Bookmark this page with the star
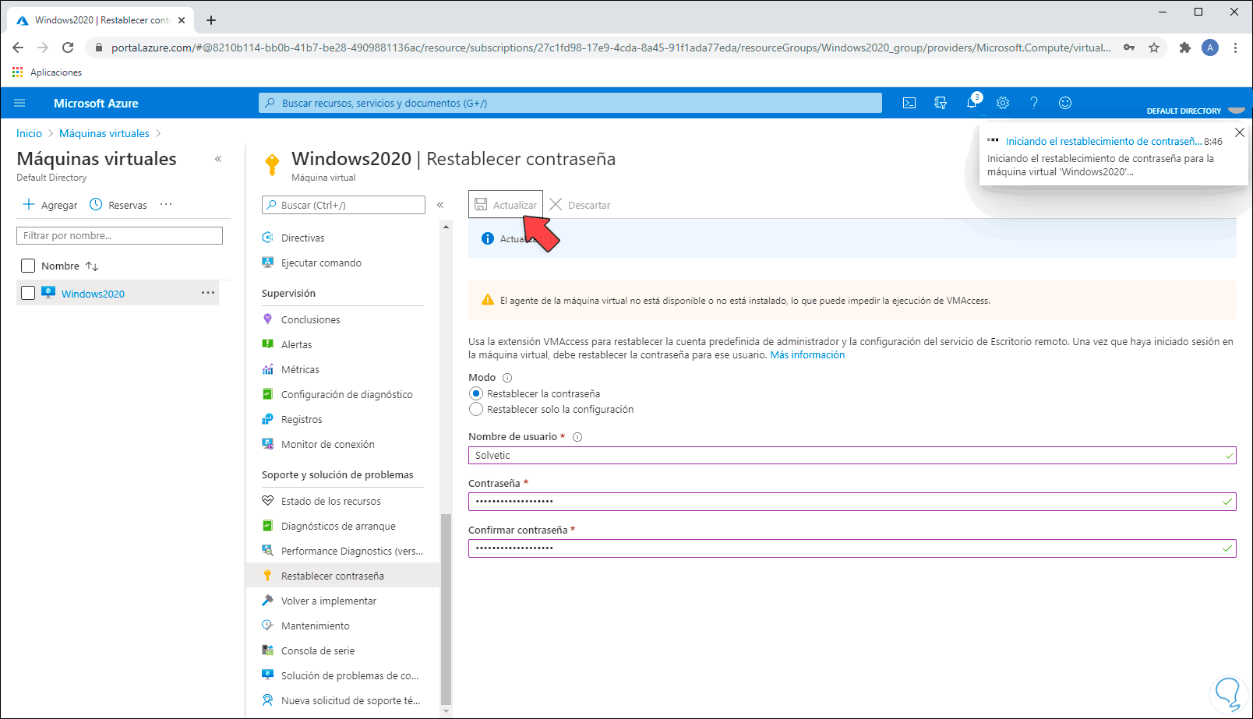Image resolution: width=1253 pixels, height=719 pixels. pos(1154,48)
